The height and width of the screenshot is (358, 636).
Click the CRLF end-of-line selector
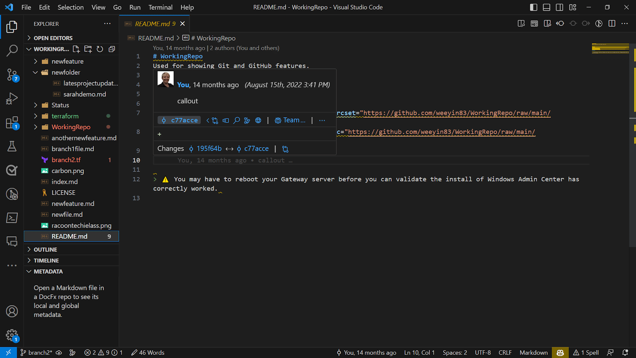[505, 352]
